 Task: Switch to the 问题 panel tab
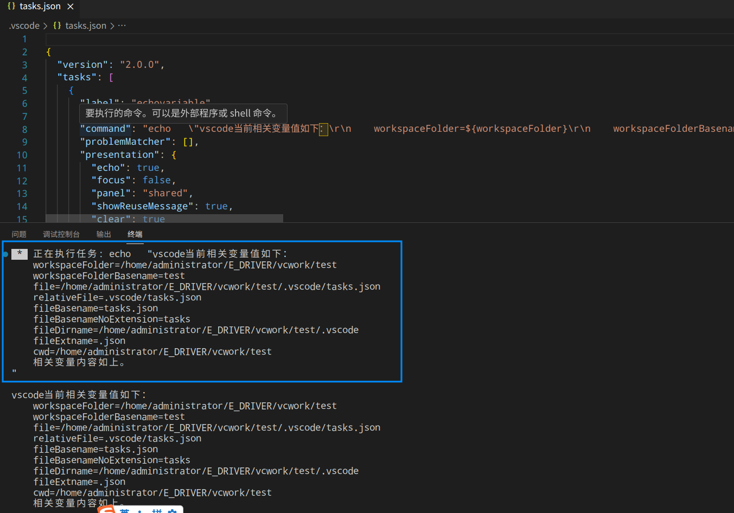19,234
